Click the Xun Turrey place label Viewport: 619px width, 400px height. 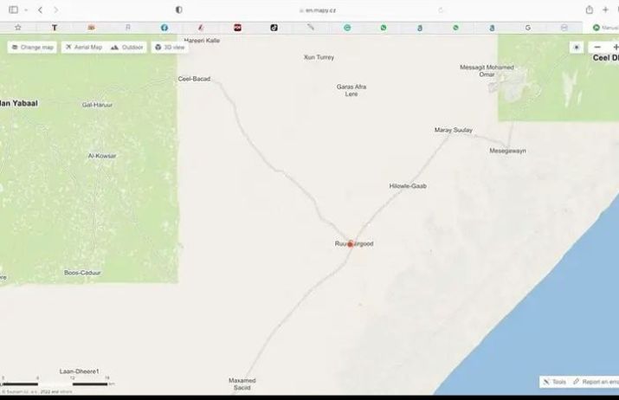click(319, 57)
